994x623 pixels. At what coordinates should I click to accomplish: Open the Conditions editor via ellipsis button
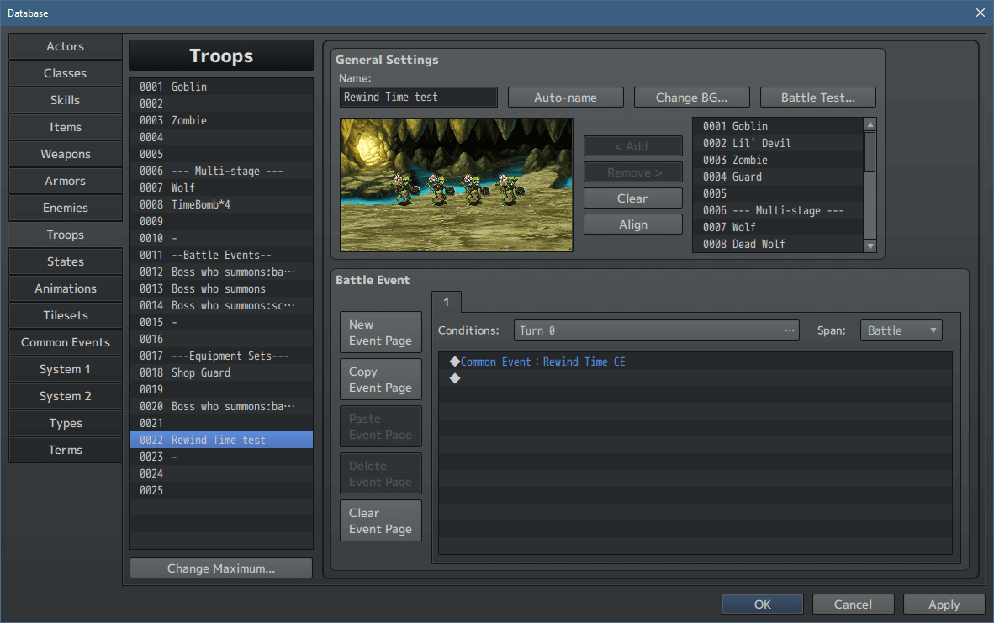789,330
